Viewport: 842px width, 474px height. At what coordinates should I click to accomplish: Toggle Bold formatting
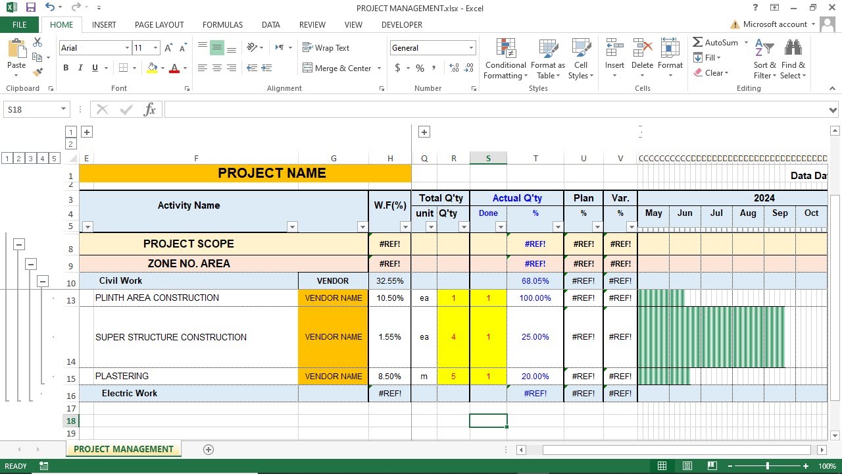66,68
